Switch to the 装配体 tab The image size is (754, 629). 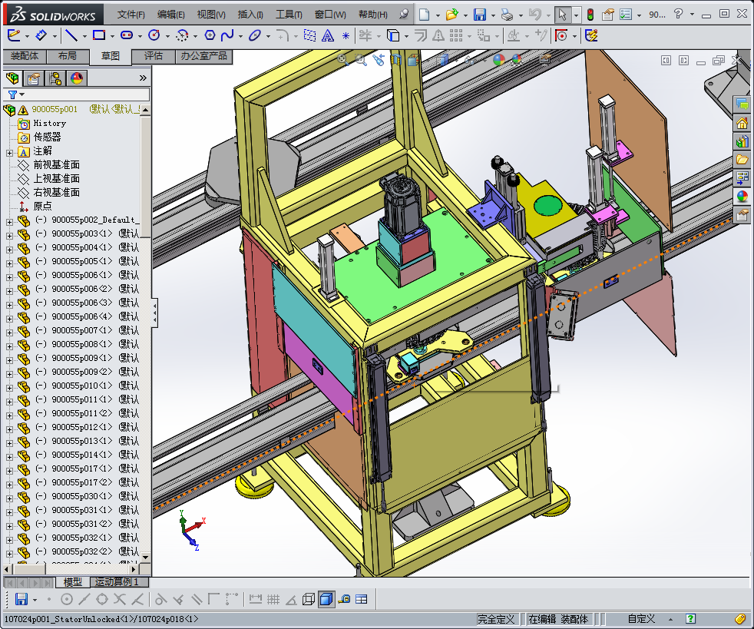[25, 56]
